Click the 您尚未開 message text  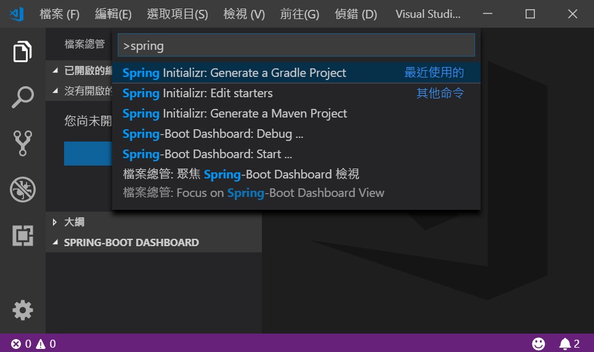tap(88, 121)
